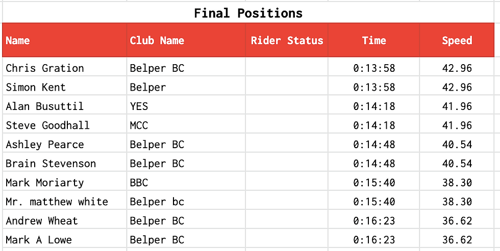Screen dimensions: 500x251
Task: Select Mr. matthew white cell
Action: coord(57,202)
